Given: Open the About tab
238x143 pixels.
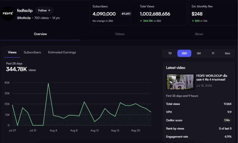Looking at the screenshot, I should tap(199, 34).
